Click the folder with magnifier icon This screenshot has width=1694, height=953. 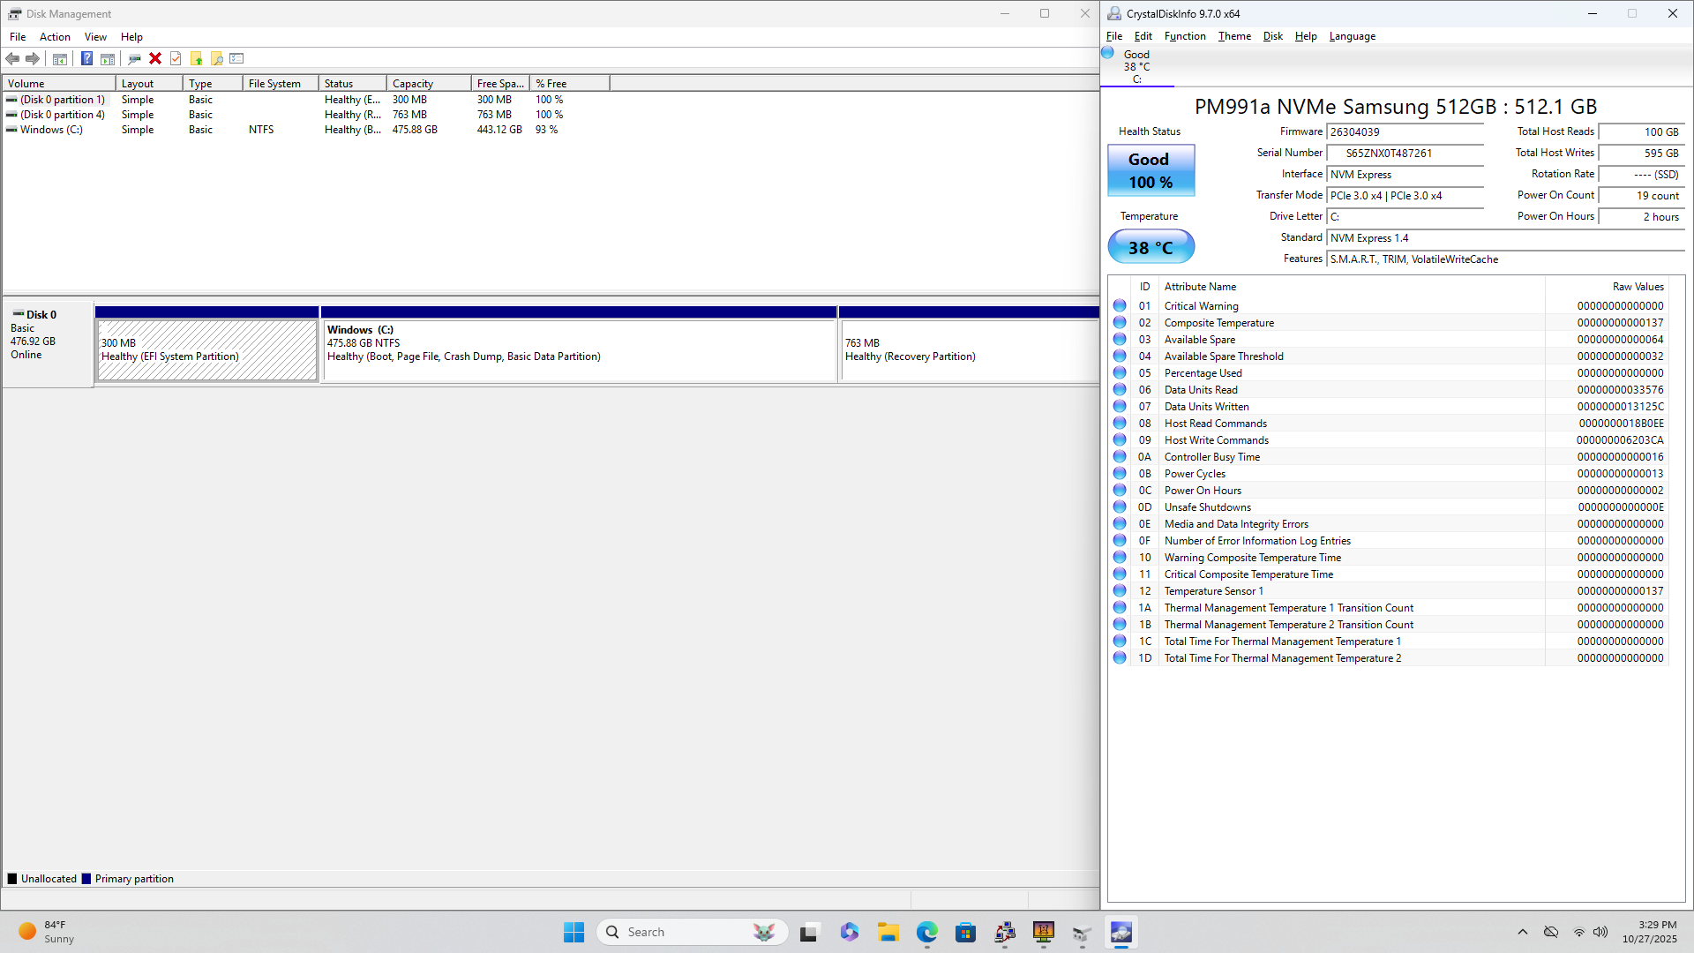[x=216, y=58]
